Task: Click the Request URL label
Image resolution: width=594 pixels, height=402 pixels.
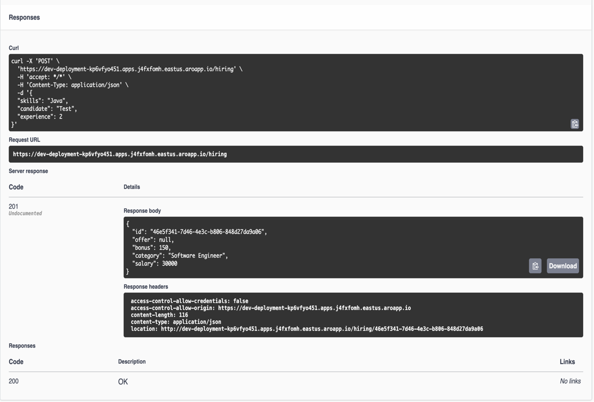Action: (x=24, y=140)
